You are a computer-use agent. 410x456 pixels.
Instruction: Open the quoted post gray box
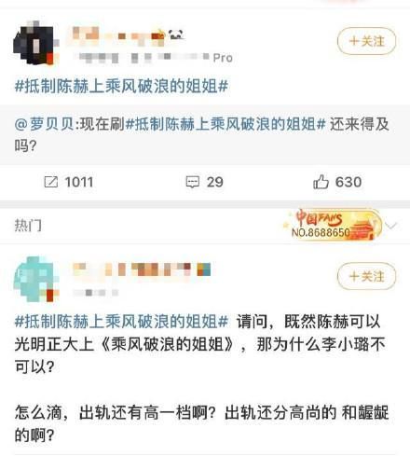tap(205, 134)
